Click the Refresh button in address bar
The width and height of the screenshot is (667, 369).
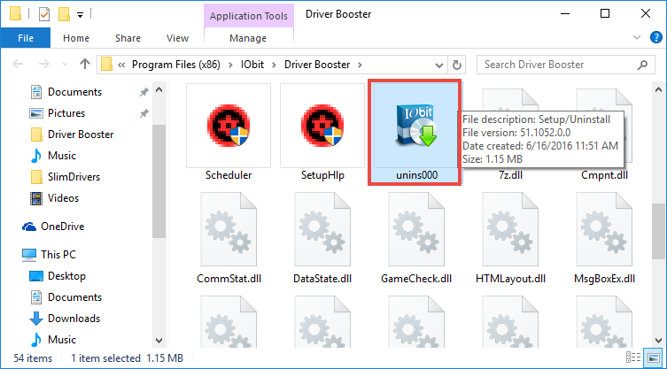click(456, 65)
